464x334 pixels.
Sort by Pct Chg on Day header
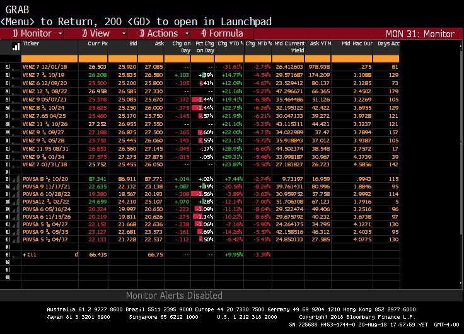(205, 47)
